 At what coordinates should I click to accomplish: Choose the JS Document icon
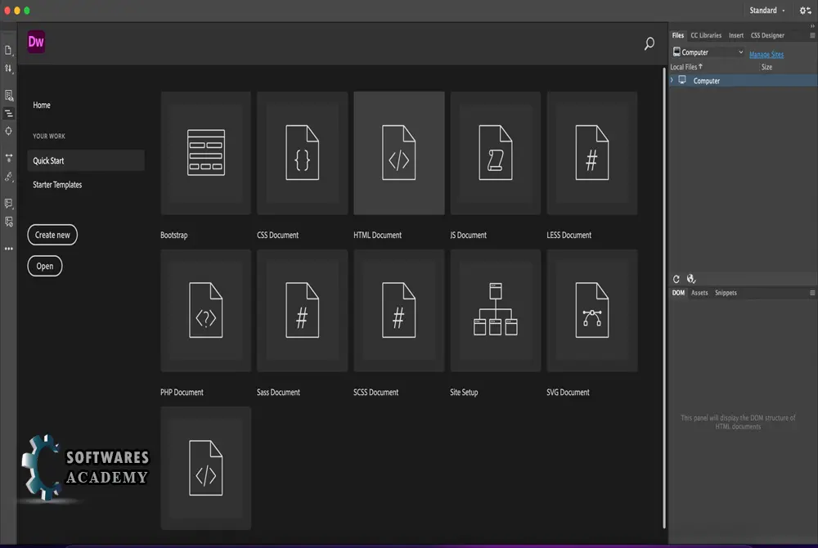tap(496, 153)
